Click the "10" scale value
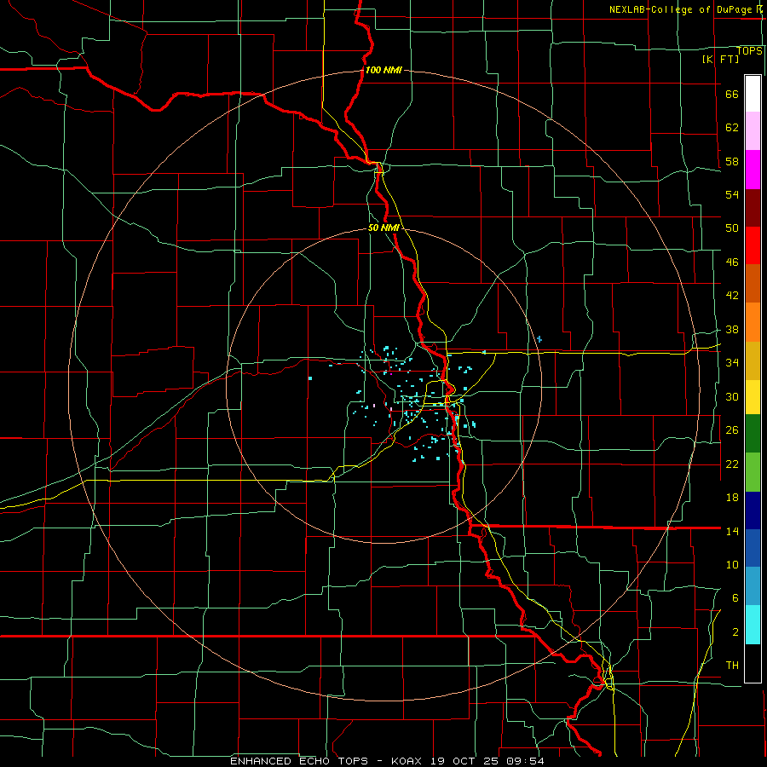The height and width of the screenshot is (767, 767). (732, 564)
